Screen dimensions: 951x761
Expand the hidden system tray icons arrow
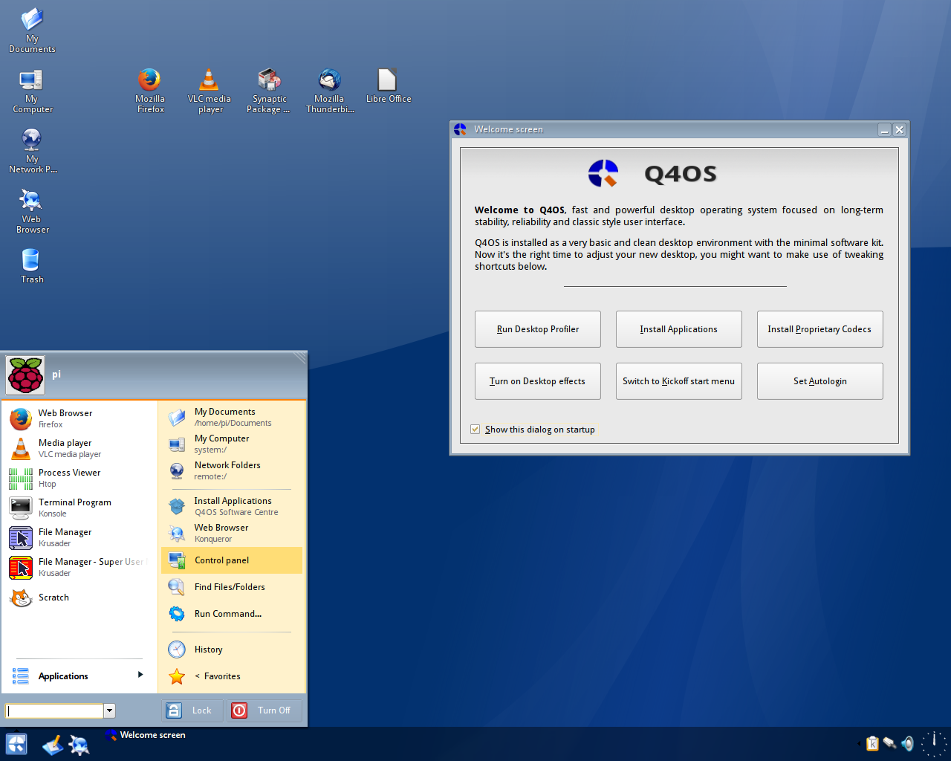click(x=860, y=743)
